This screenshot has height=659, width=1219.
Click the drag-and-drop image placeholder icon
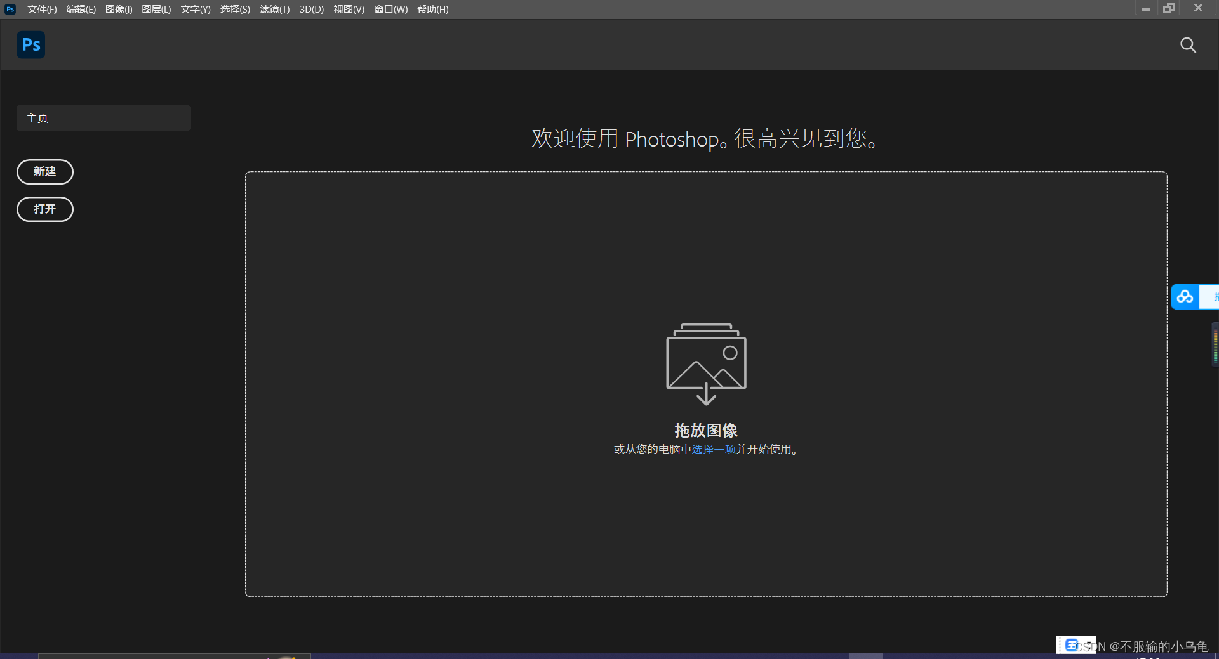click(706, 364)
